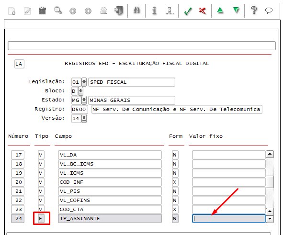
Task: Click the wide empty field above the title
Action: point(142,46)
